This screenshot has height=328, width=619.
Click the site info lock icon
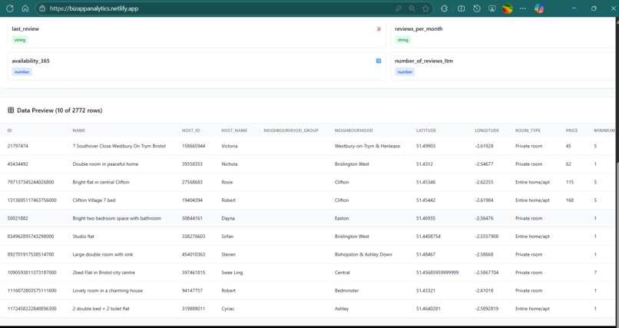[x=42, y=8]
